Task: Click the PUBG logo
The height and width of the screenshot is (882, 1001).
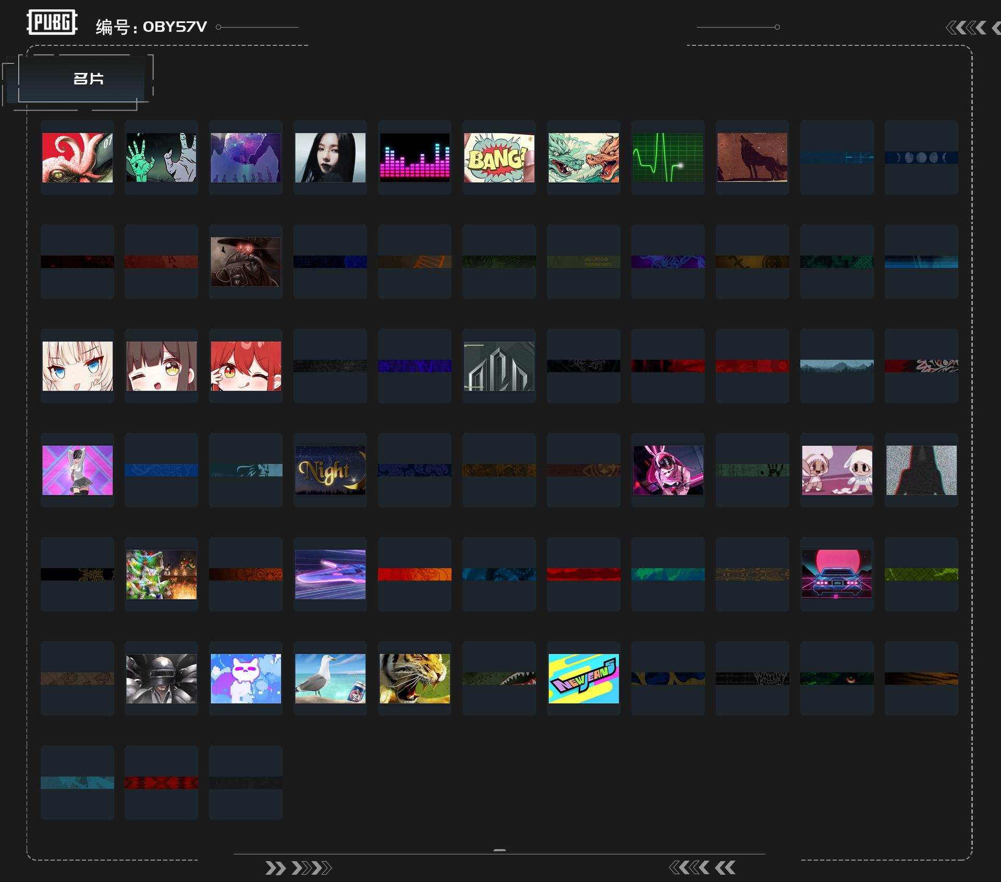Action: [52, 22]
